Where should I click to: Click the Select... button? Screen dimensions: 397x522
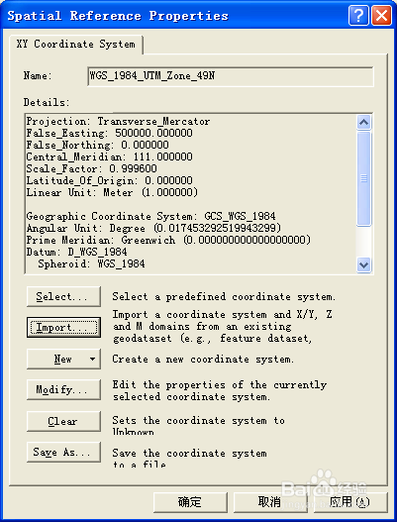pyautogui.click(x=63, y=296)
